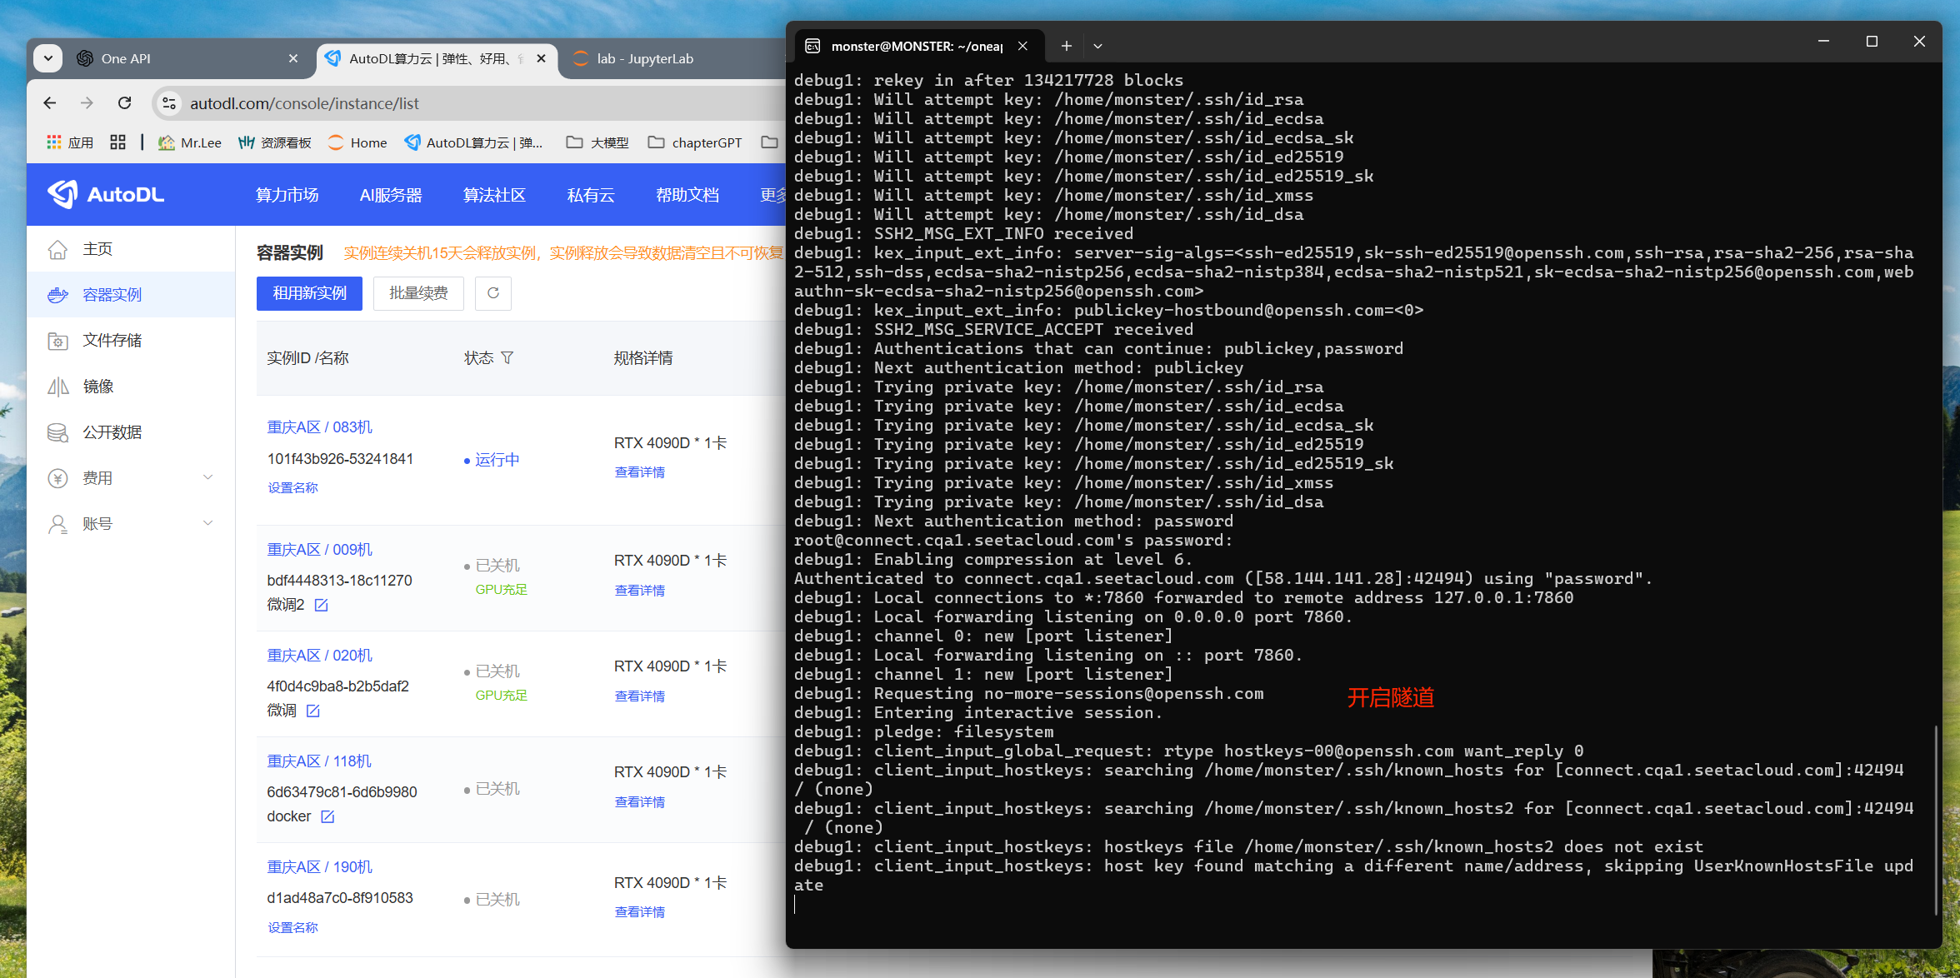Click the terminal vertical scrollbar

click(x=1935, y=821)
